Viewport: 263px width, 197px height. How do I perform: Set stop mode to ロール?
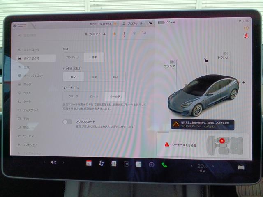(94, 96)
